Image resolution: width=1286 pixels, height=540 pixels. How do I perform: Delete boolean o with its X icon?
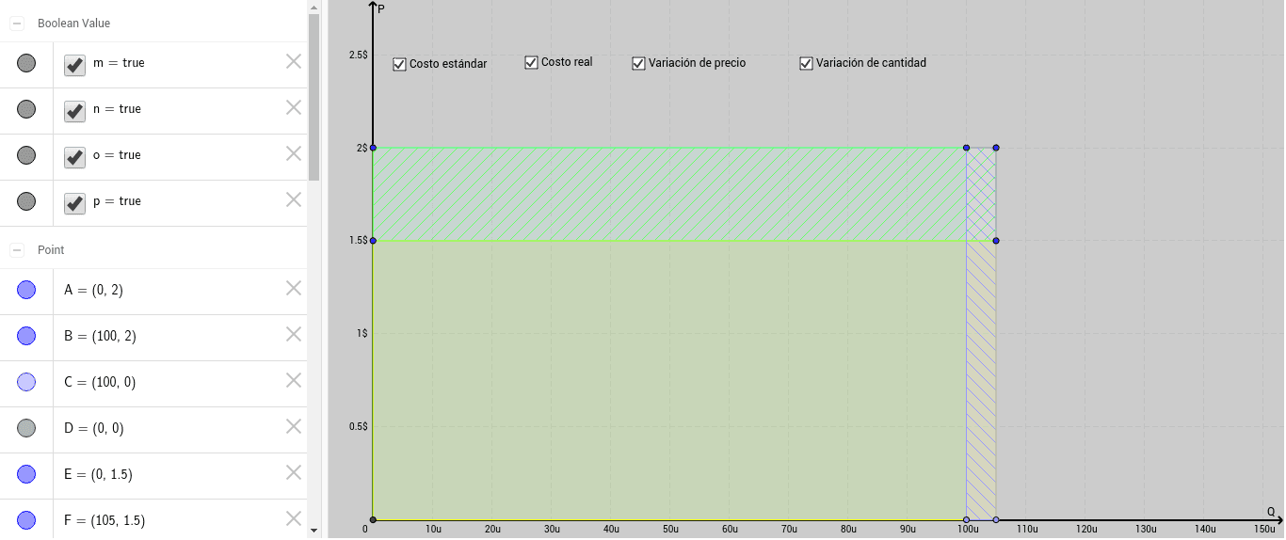(x=294, y=153)
